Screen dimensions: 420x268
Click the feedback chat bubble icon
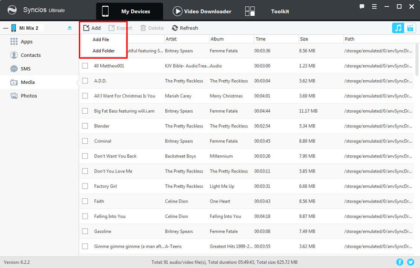pos(362,7)
